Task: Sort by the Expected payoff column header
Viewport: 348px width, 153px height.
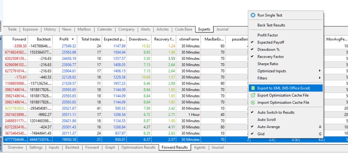Action: pyautogui.click(x=114, y=39)
